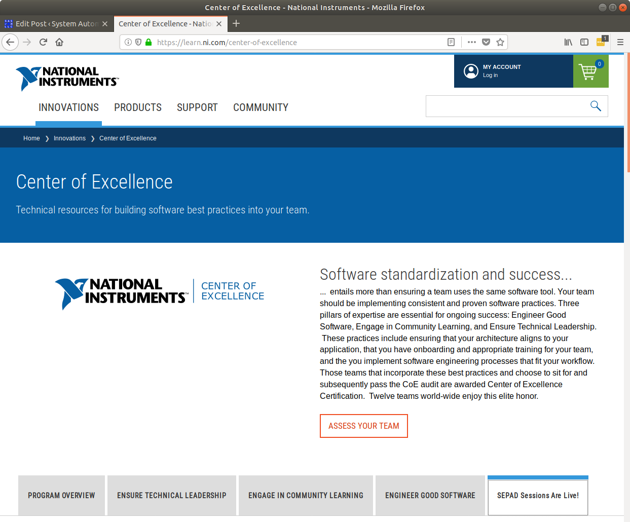Open the Support navigation menu
Image resolution: width=630 pixels, height=522 pixels.
point(197,107)
